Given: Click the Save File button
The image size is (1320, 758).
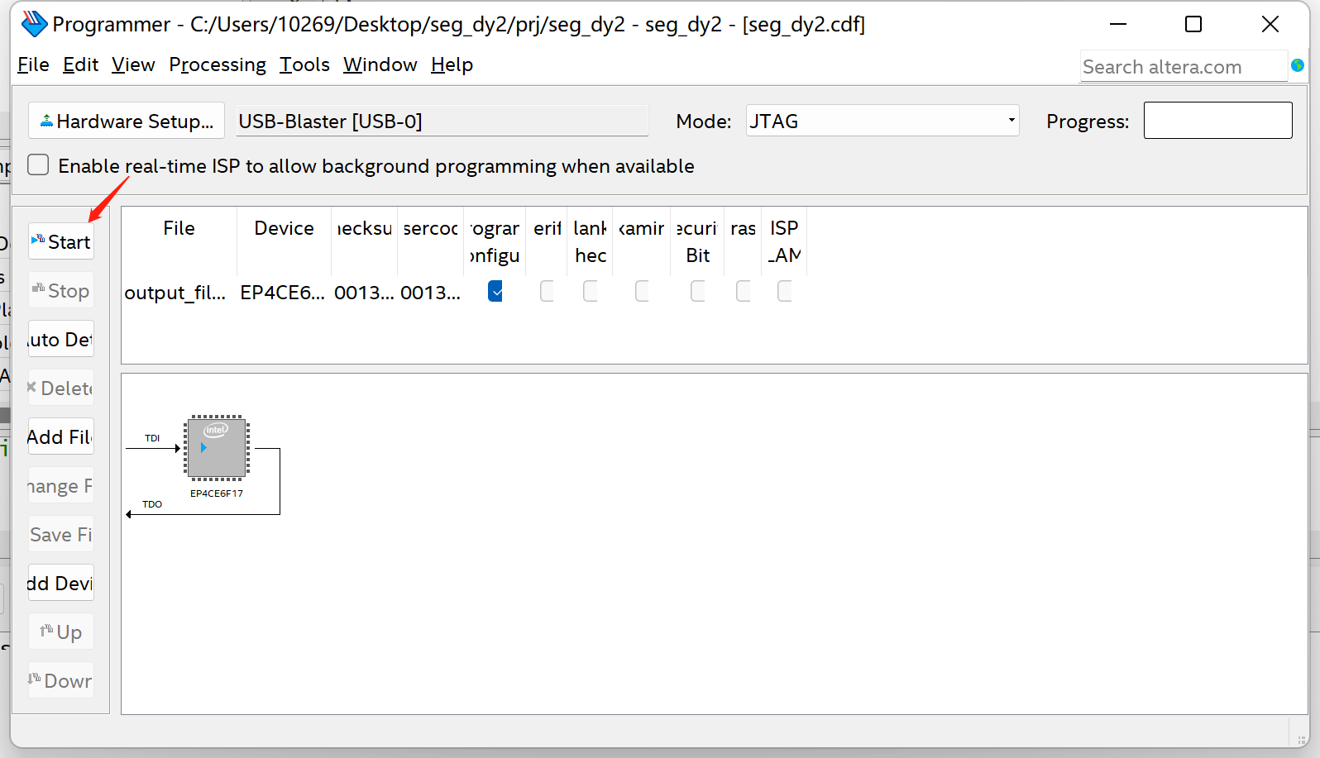Looking at the screenshot, I should [61, 534].
